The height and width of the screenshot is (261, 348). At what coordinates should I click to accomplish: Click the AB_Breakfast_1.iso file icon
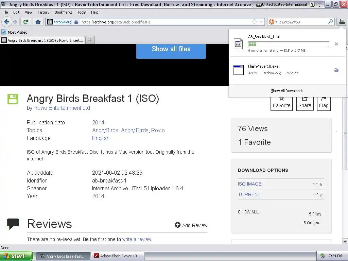[x=238, y=44]
